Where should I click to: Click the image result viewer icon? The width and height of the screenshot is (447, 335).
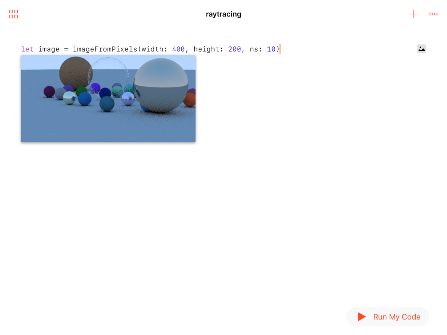(x=421, y=49)
